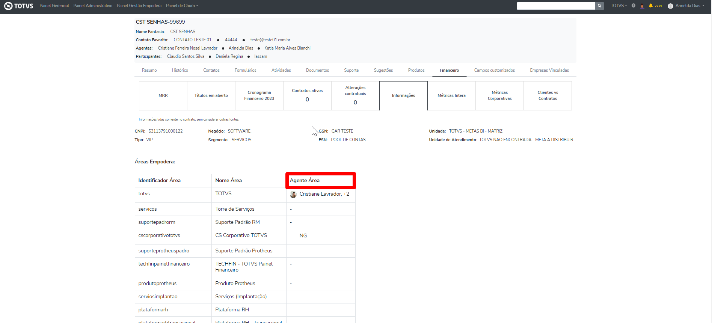Image resolution: width=712 pixels, height=323 pixels.
Task: Click the email teste@teste01.com.br
Action: 270,40
